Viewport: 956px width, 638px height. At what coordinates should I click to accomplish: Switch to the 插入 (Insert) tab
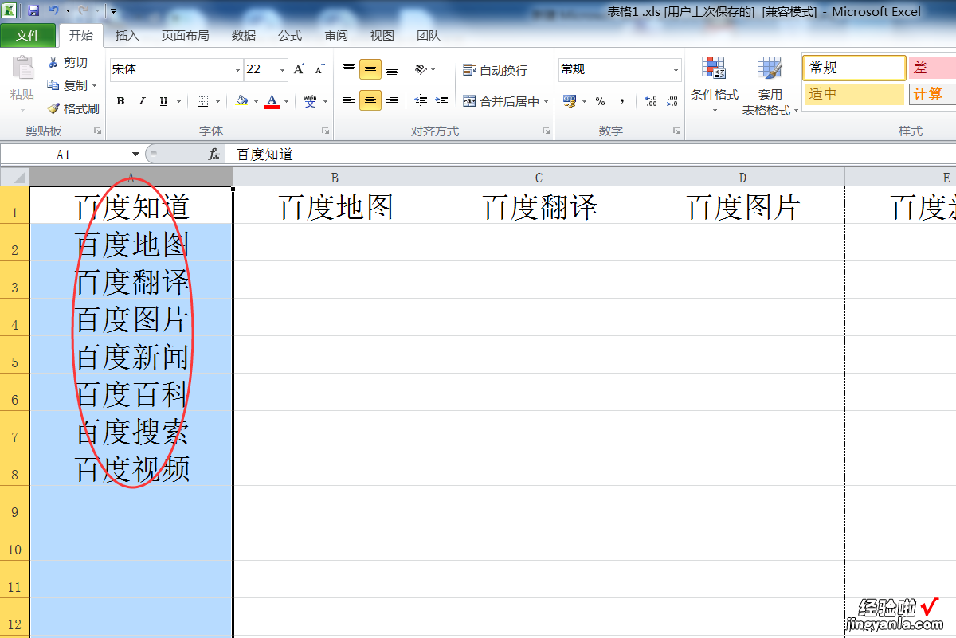pos(127,36)
